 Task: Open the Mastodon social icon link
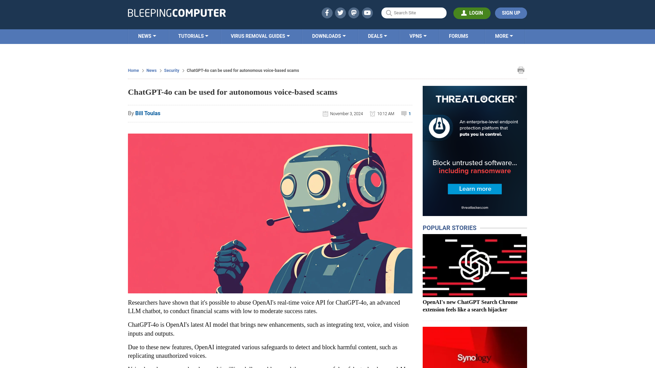pos(354,13)
